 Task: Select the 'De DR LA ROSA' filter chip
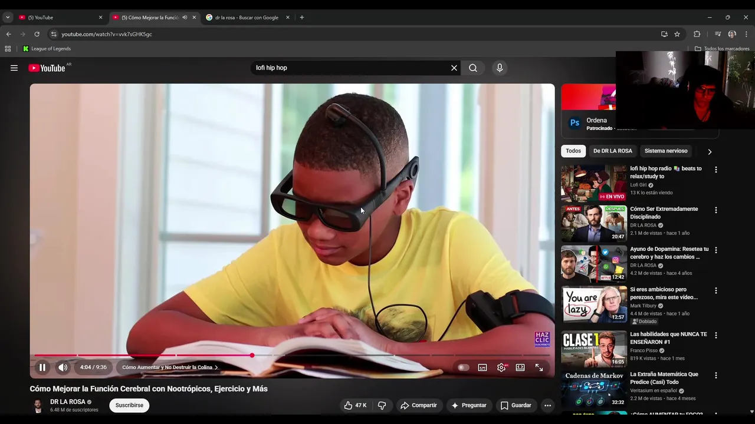click(x=612, y=151)
